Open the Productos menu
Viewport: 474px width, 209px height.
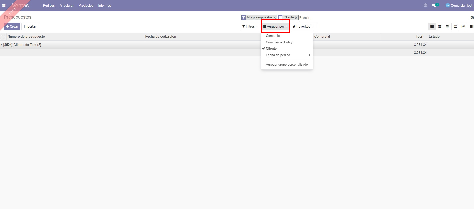pyautogui.click(x=86, y=5)
